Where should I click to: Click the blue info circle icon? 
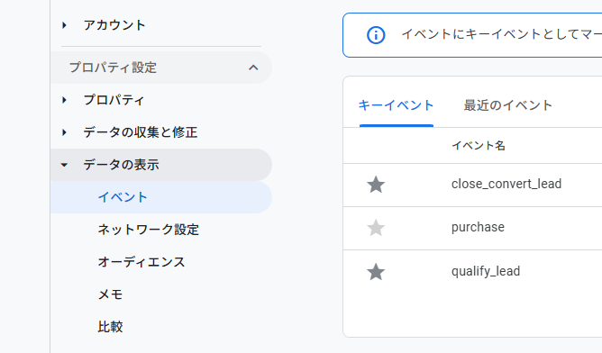[x=376, y=35]
